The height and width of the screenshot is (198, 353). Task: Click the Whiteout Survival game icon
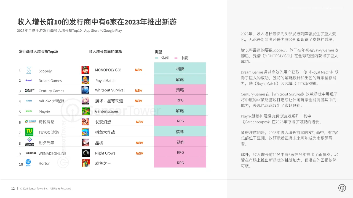click(85, 90)
